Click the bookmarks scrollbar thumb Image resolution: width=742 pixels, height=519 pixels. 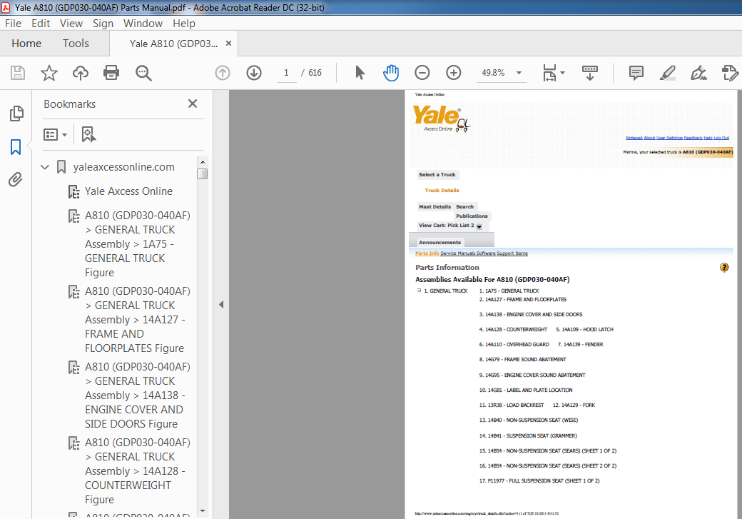[203, 173]
